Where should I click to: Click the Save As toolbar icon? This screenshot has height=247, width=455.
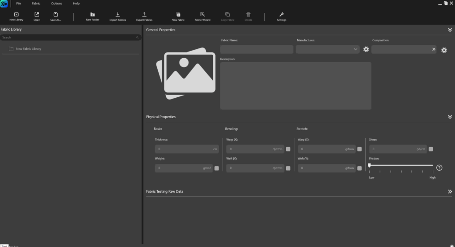coord(56,15)
